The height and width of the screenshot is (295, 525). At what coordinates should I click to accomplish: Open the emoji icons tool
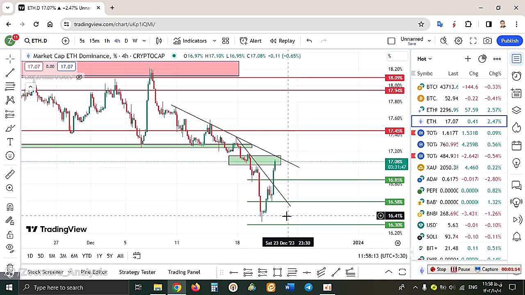coord(10,156)
